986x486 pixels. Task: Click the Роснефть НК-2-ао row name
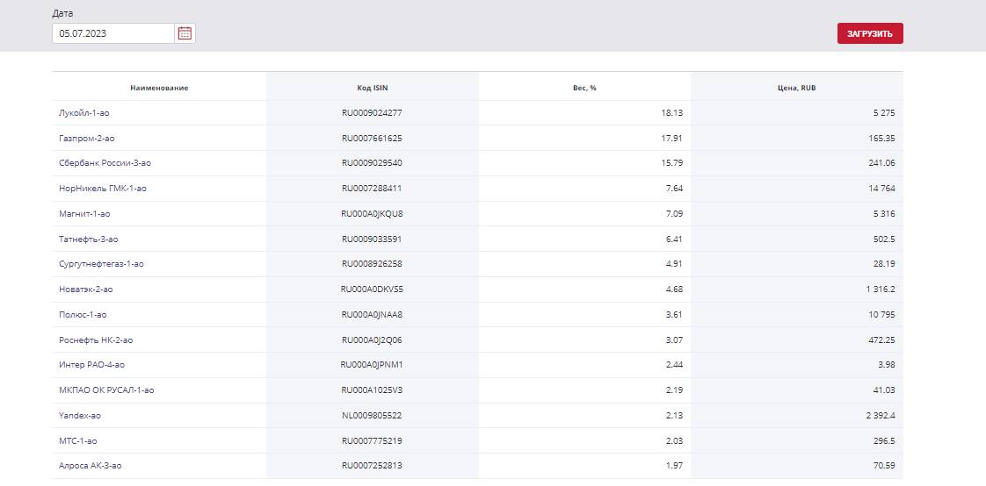click(96, 339)
